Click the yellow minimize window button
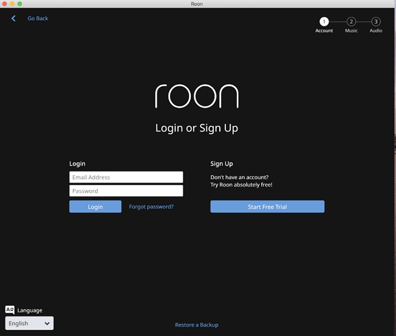 click(x=12, y=4)
